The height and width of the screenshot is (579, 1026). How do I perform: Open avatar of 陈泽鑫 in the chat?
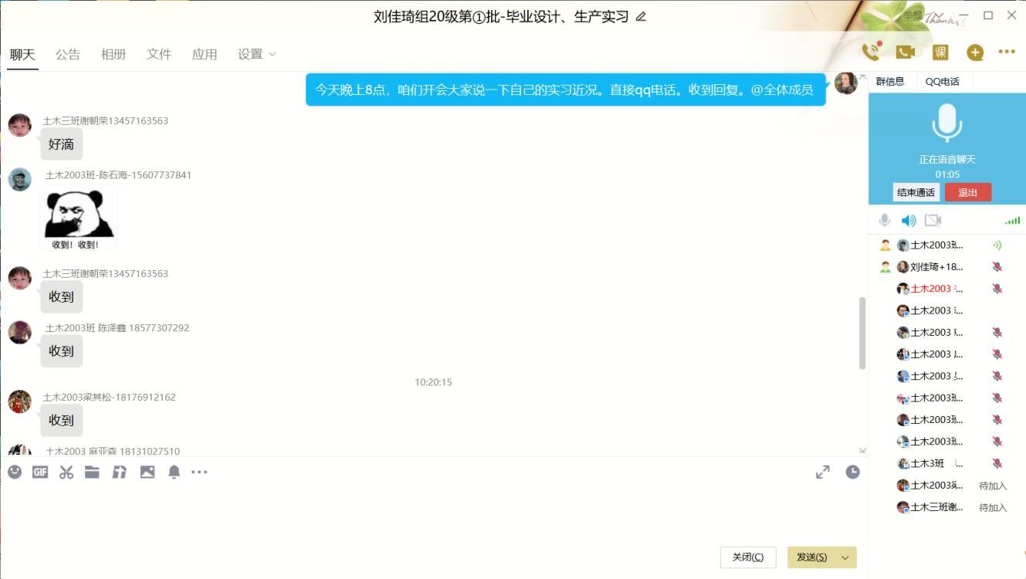pyautogui.click(x=20, y=332)
